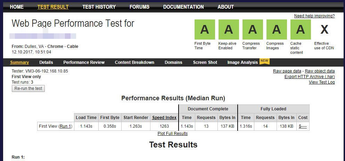Open the Performance Review tab
The height and width of the screenshot is (161, 345).
[84, 62]
